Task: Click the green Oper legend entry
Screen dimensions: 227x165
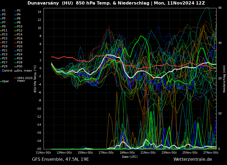Action: point(5,81)
